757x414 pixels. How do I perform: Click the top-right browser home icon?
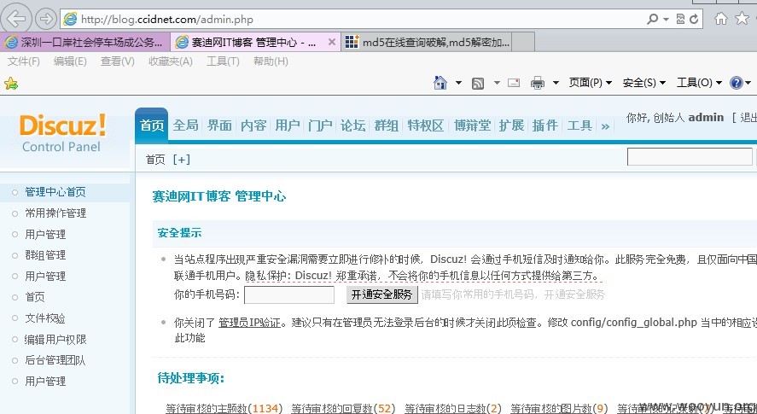click(x=721, y=19)
